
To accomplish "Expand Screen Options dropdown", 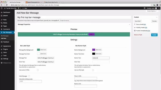I will coord(152,11).
